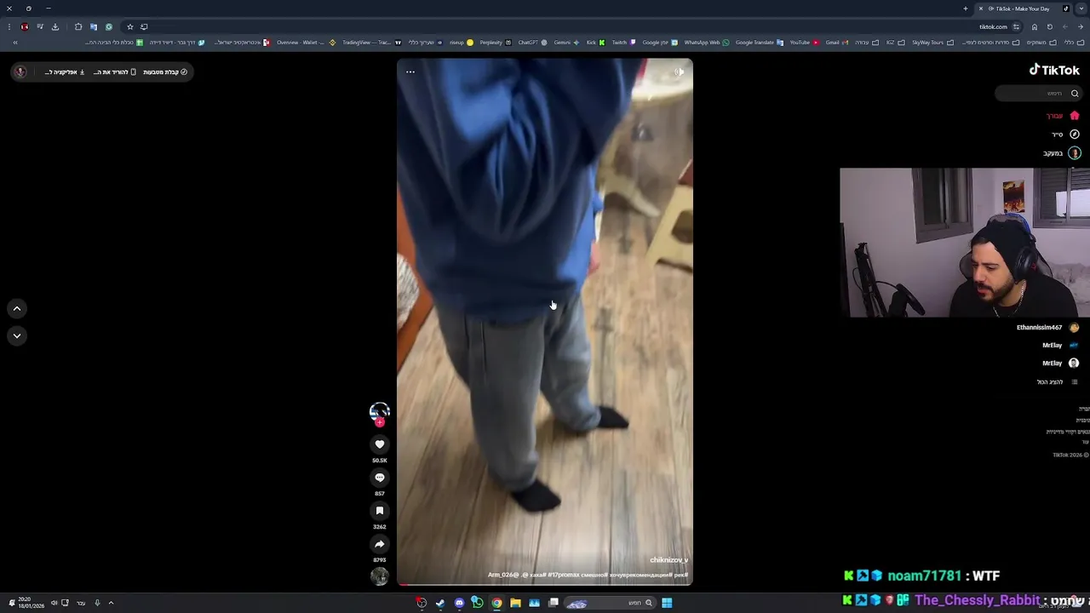Open the Gemini bookmark
Image resolution: width=1090 pixels, height=613 pixels.
(567, 43)
